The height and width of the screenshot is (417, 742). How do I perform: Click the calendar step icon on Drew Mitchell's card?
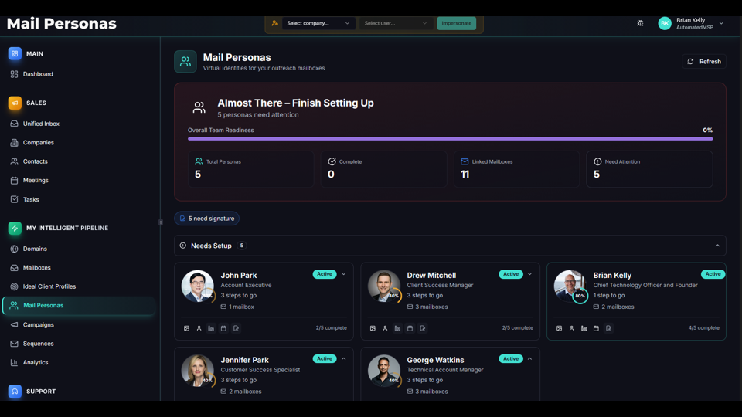pos(410,328)
